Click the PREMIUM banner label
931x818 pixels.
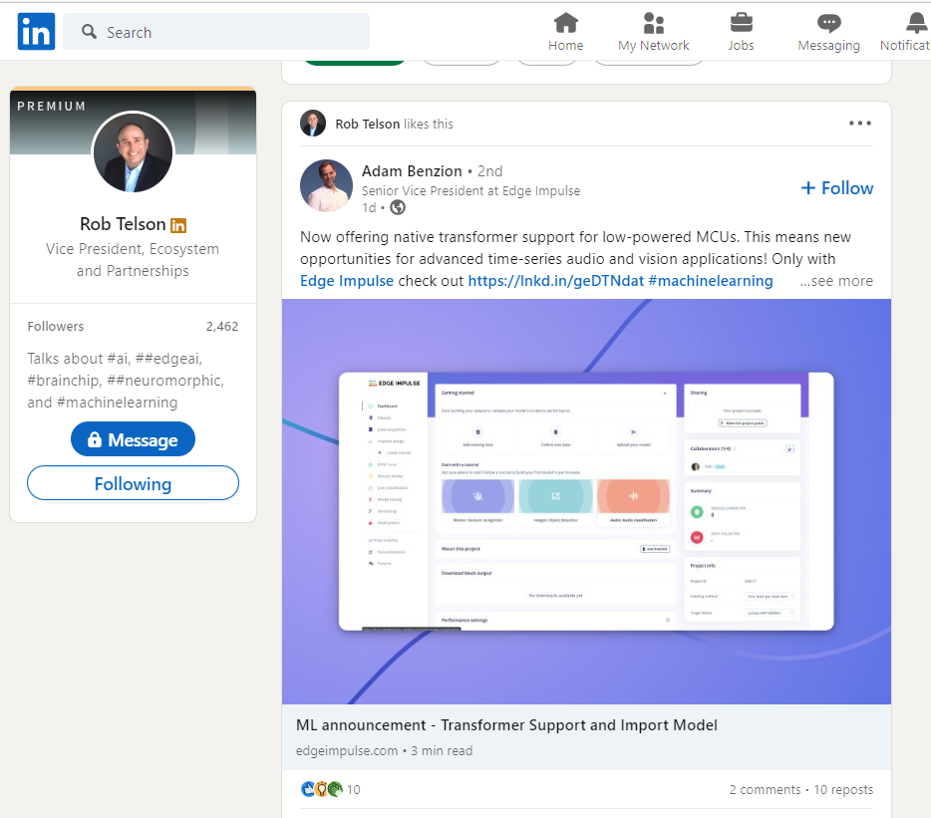pos(52,107)
